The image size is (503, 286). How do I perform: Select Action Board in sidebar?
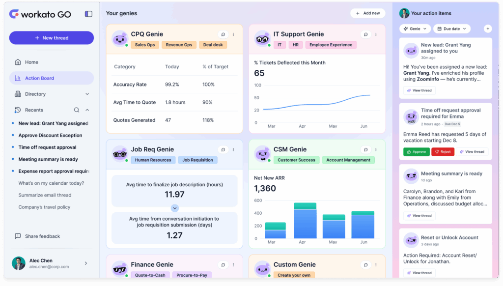tap(39, 78)
